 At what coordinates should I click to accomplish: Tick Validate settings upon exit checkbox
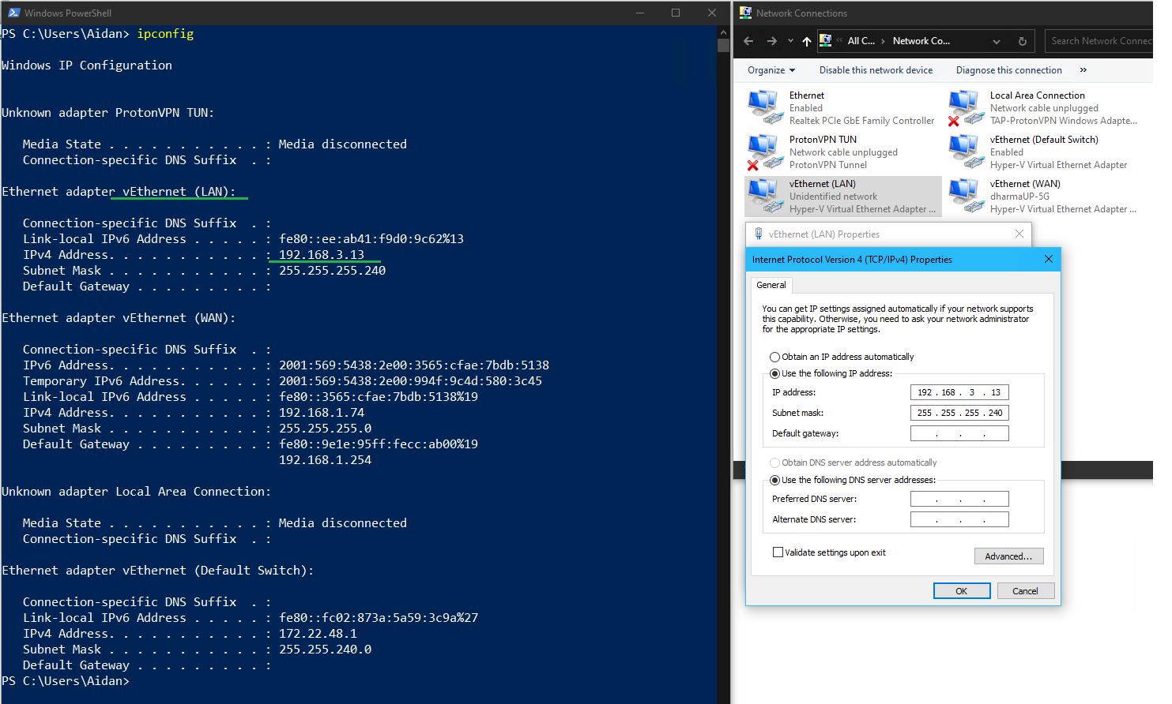coord(778,552)
